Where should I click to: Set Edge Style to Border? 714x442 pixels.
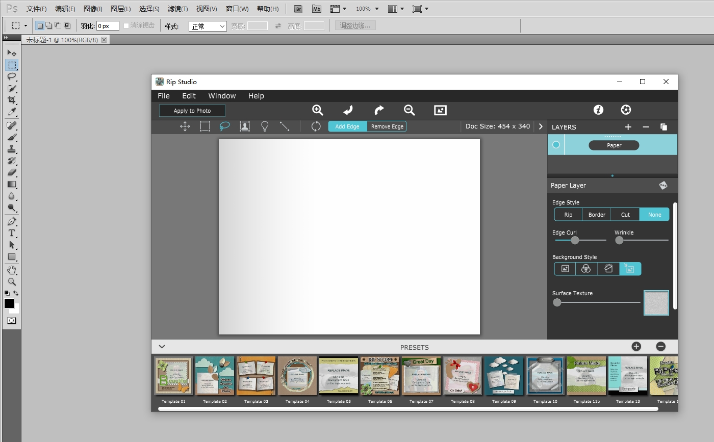click(597, 215)
